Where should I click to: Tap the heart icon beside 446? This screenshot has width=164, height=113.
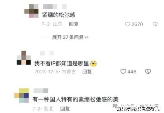click(123, 72)
